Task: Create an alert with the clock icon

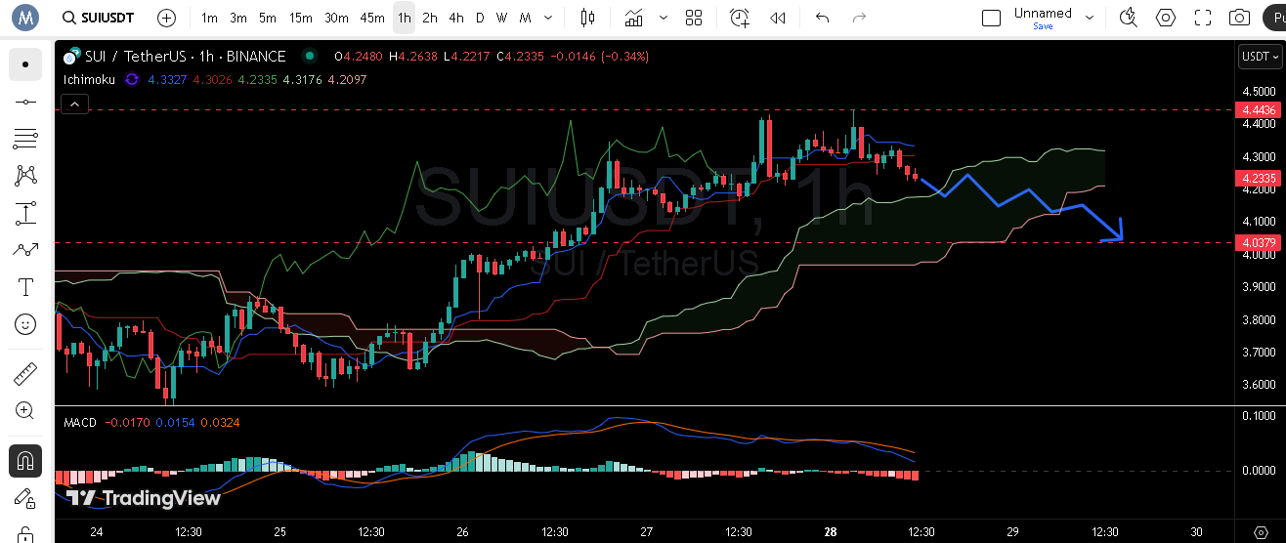Action: coord(740,18)
